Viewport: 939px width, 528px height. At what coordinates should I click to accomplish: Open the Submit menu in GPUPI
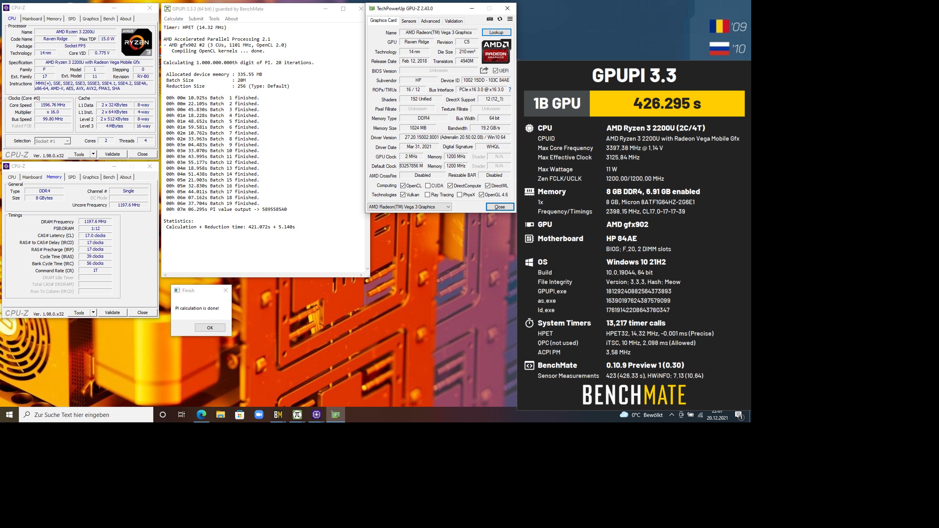(x=196, y=19)
